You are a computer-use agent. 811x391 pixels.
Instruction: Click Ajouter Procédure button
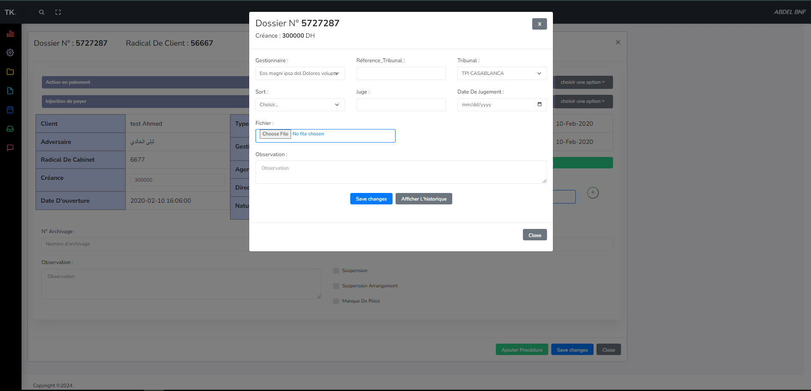522,350
